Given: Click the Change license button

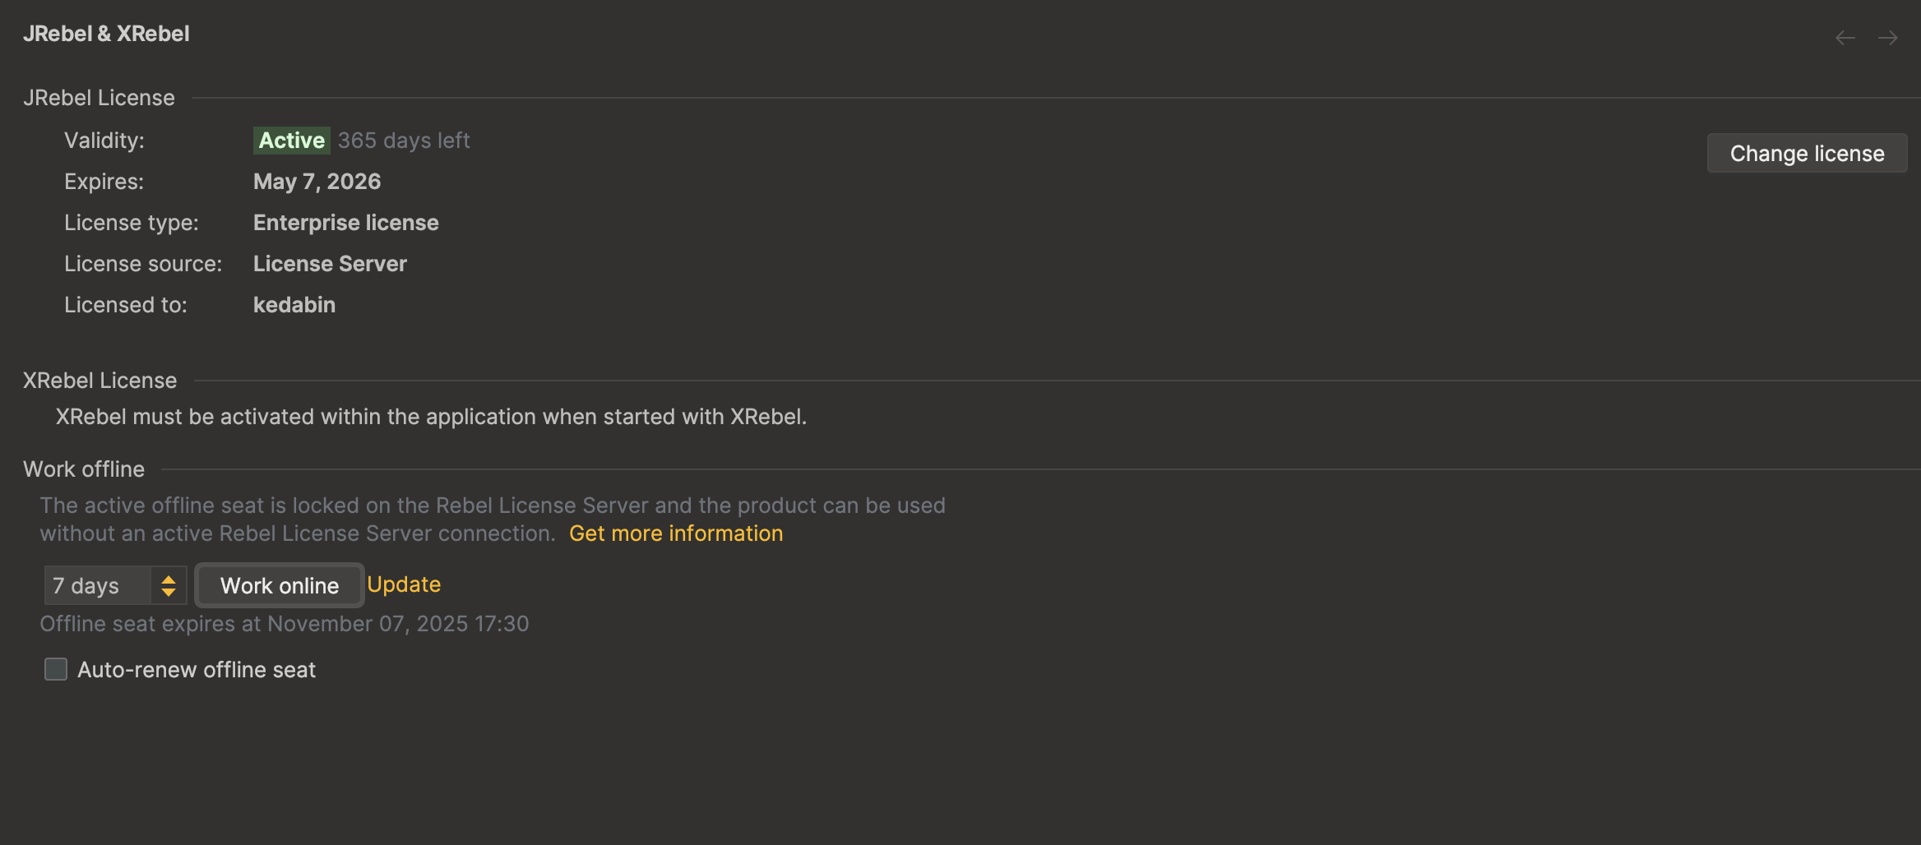Looking at the screenshot, I should point(1807,154).
